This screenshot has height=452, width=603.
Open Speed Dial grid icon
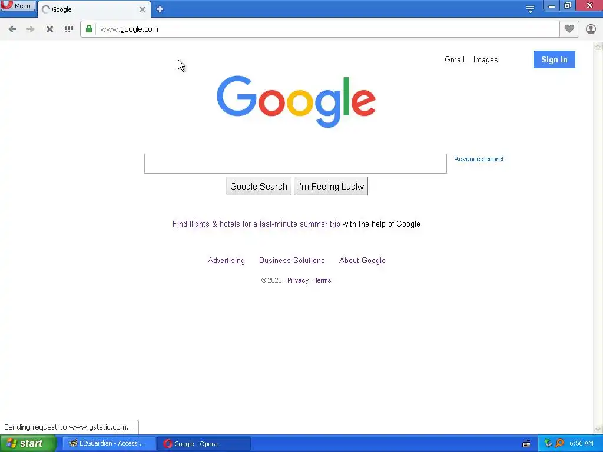[x=69, y=29]
